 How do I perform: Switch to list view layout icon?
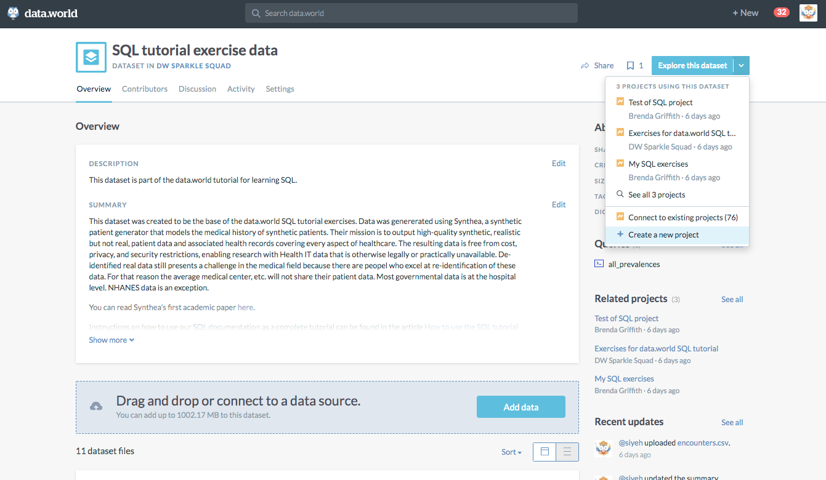[x=567, y=452]
